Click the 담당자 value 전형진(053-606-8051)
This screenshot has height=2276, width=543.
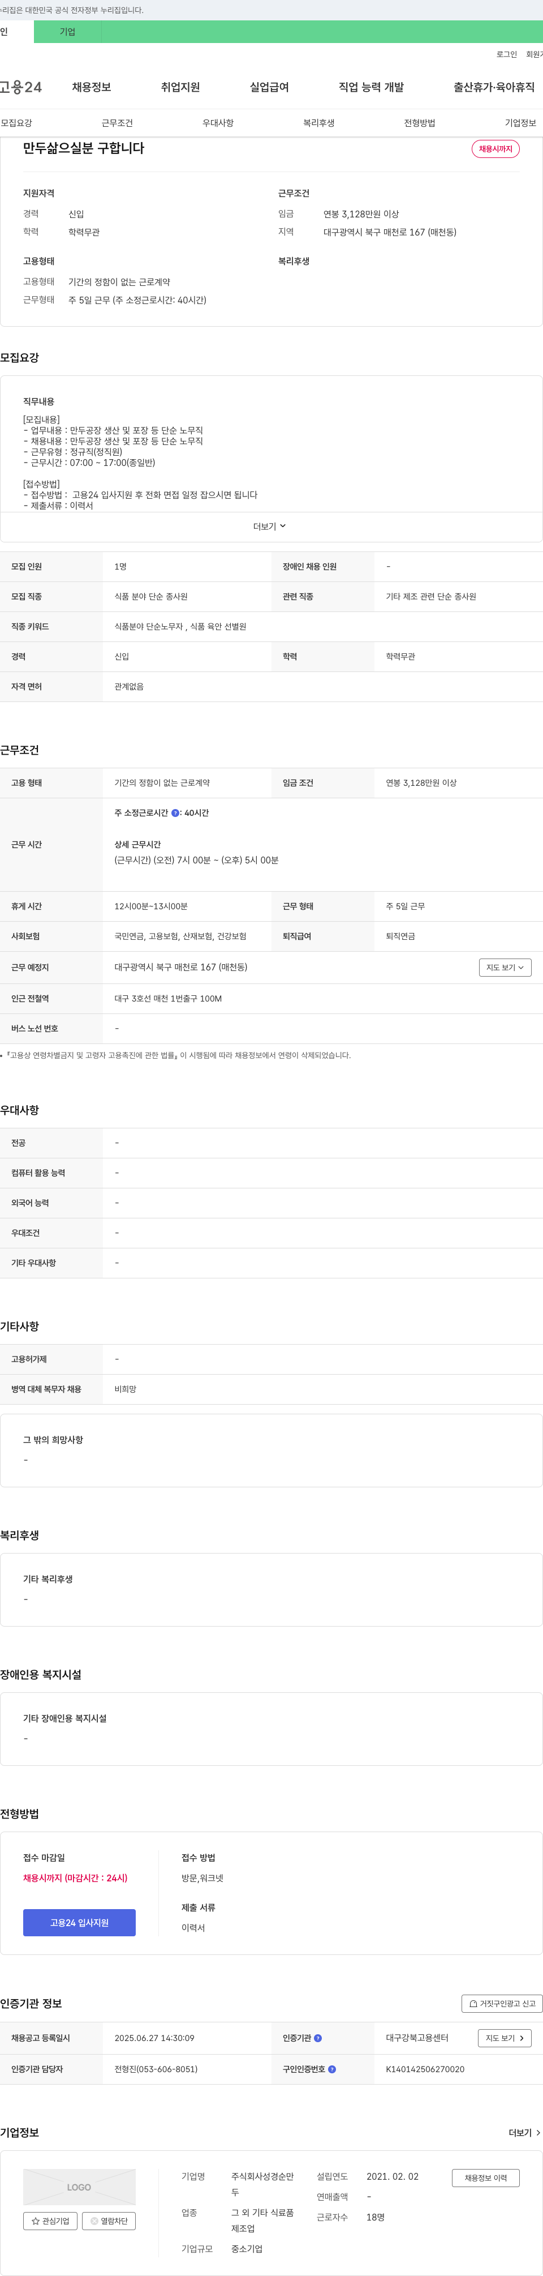(x=156, y=2069)
